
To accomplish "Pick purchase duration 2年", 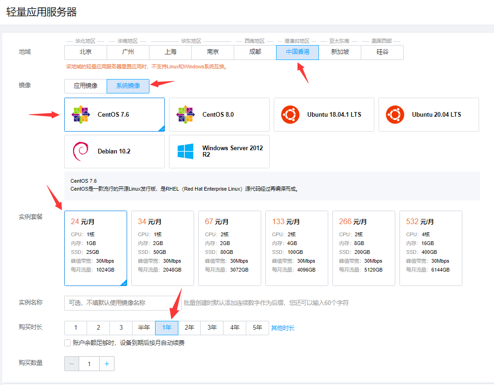I will point(189,328).
